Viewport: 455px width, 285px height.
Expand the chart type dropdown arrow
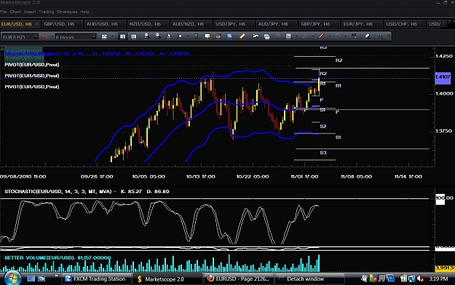pos(112,36)
